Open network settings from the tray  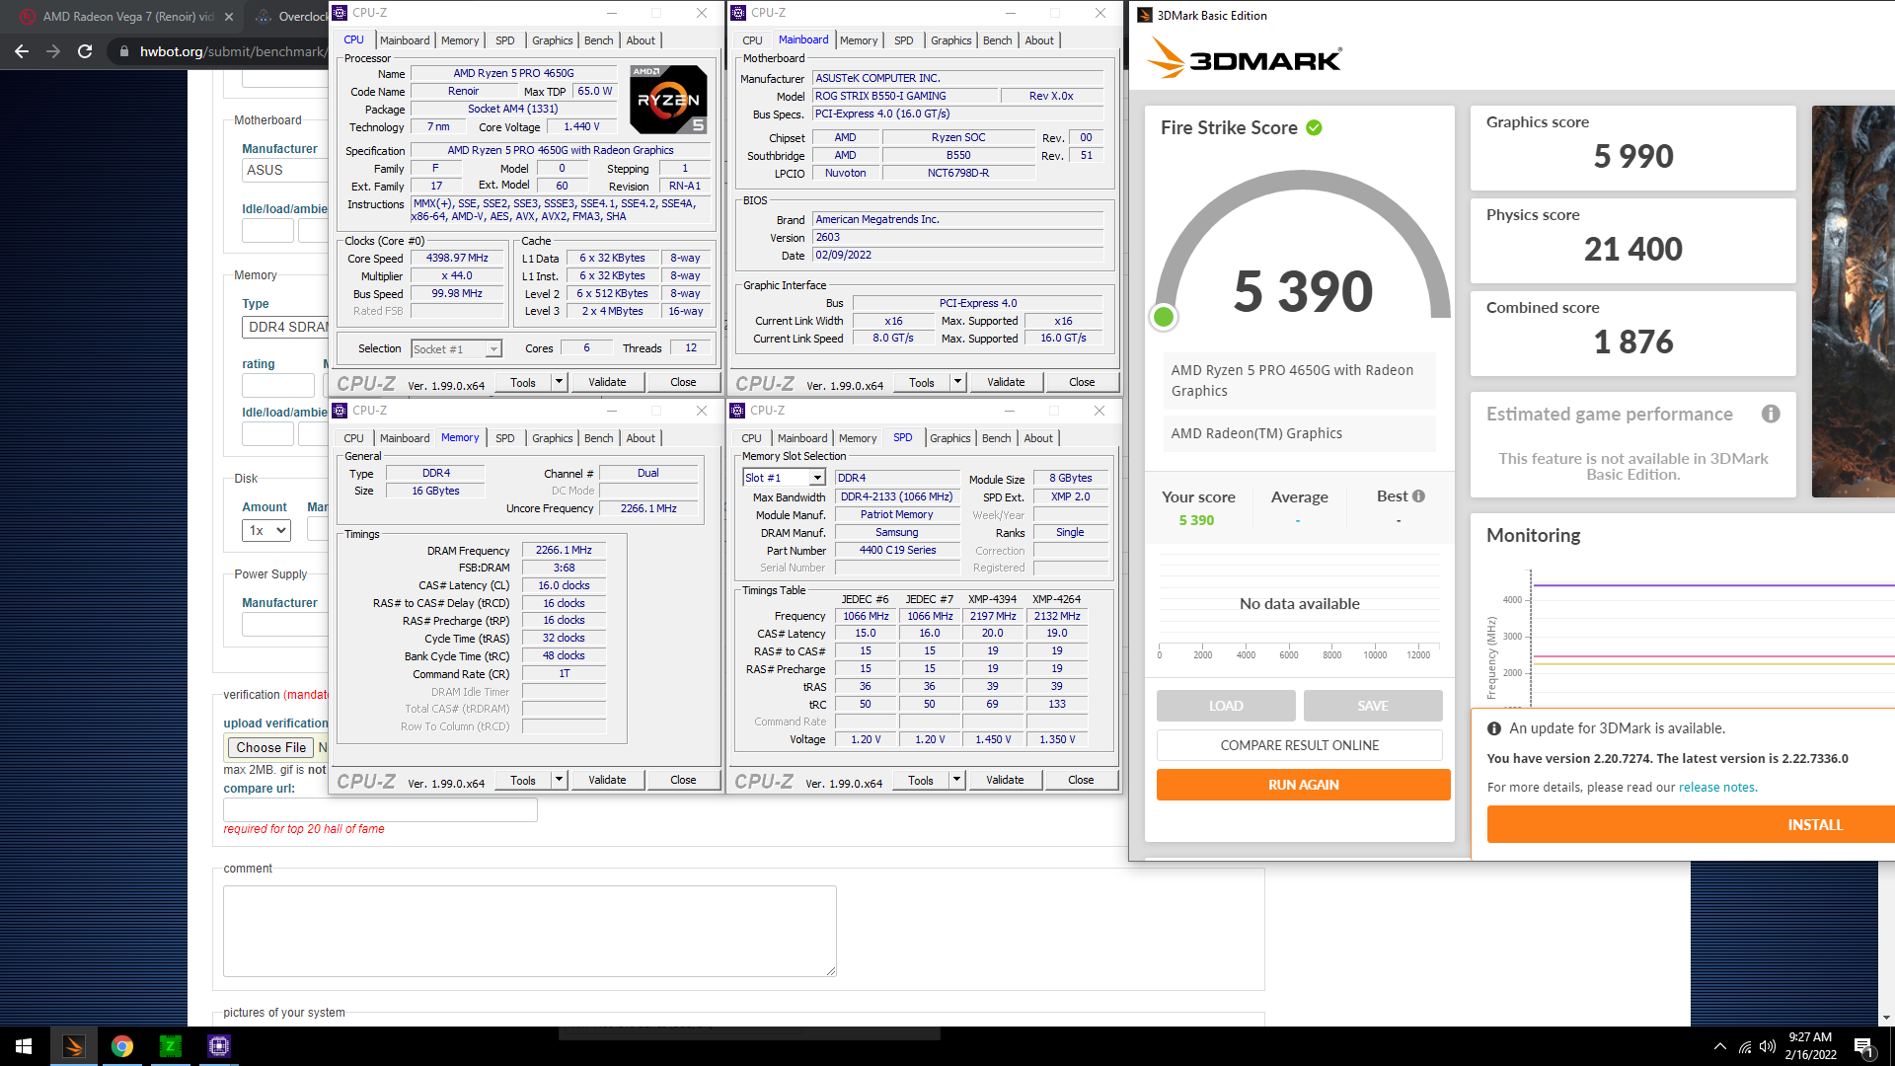1745,1046
